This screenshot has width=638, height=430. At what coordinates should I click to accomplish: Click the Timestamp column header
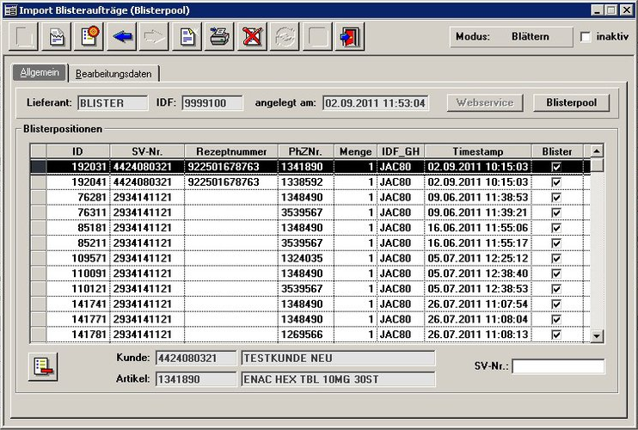(477, 151)
